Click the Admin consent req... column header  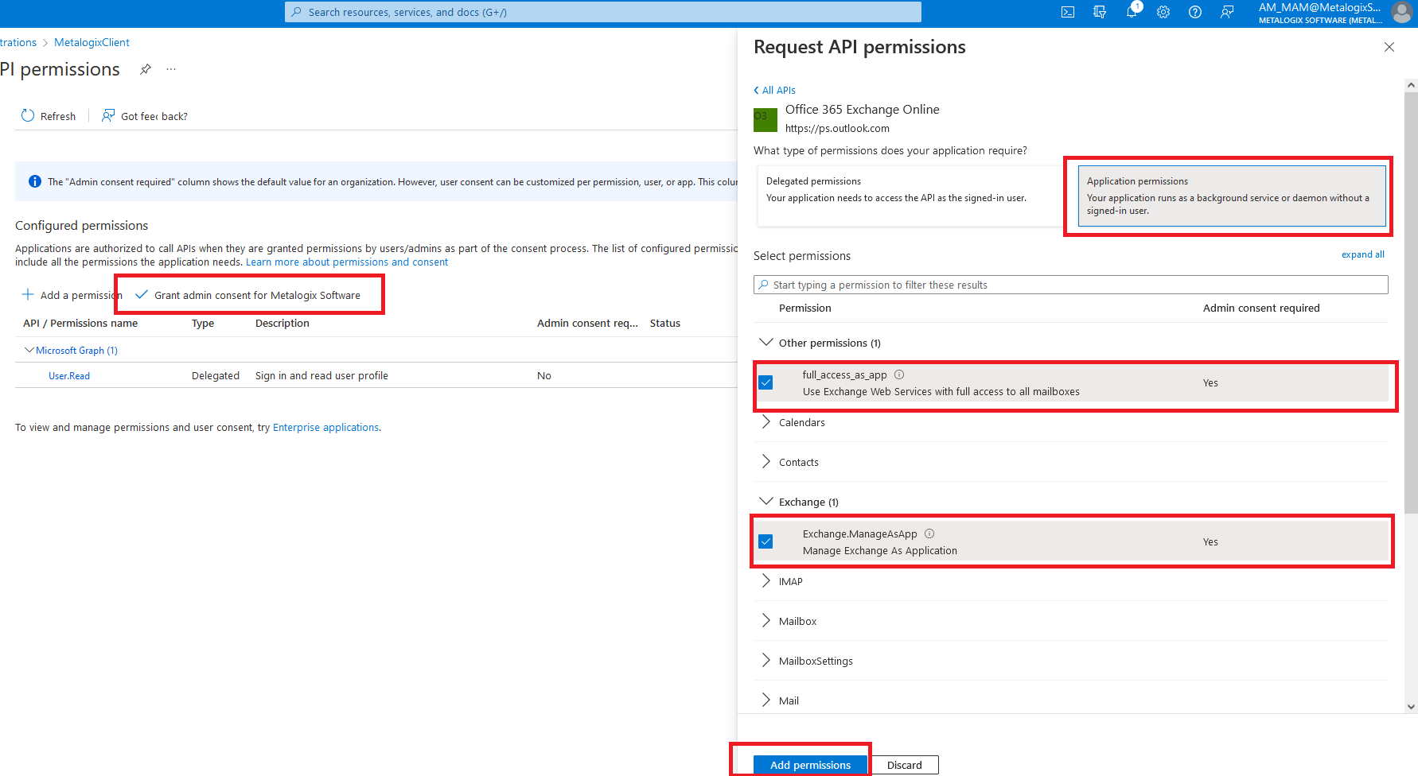[x=587, y=323]
